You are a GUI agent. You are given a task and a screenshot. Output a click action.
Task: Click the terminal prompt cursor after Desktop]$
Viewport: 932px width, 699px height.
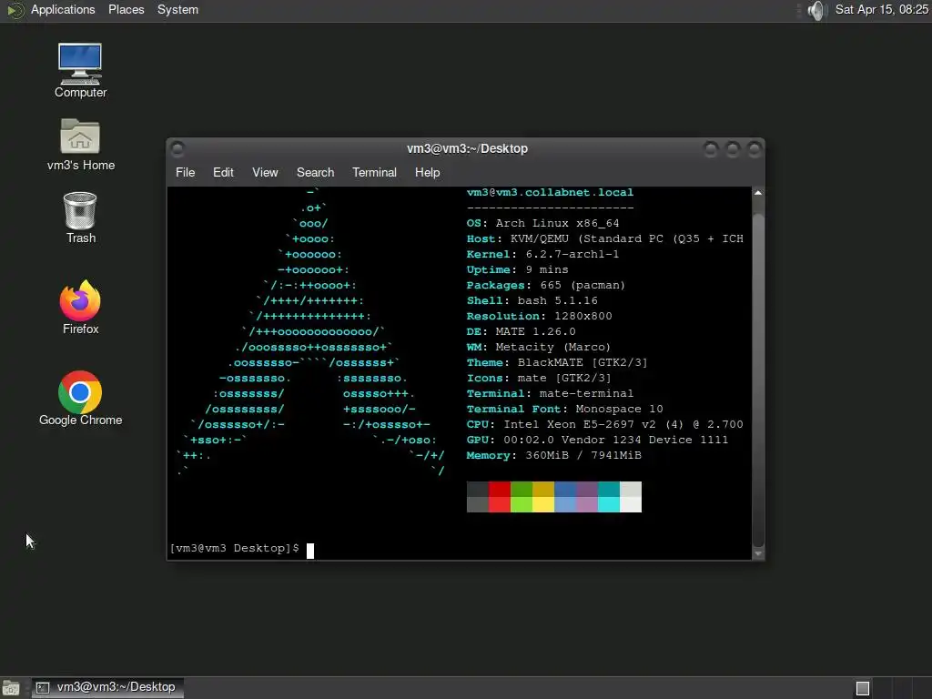point(309,551)
